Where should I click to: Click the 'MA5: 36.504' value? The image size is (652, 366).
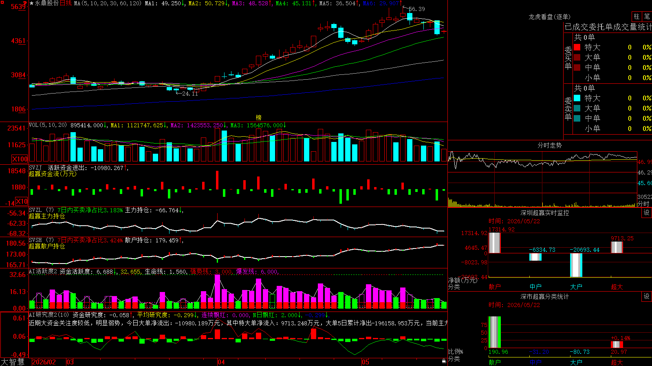point(337,3)
